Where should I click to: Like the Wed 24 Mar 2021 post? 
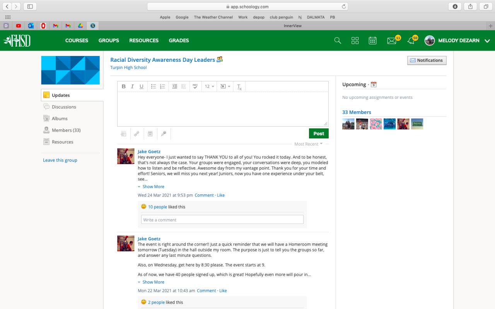click(221, 195)
